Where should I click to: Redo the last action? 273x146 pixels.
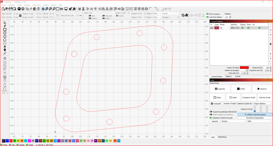23,9
